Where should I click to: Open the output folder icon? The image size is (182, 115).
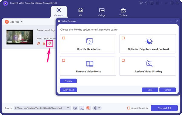[x=75, y=108]
